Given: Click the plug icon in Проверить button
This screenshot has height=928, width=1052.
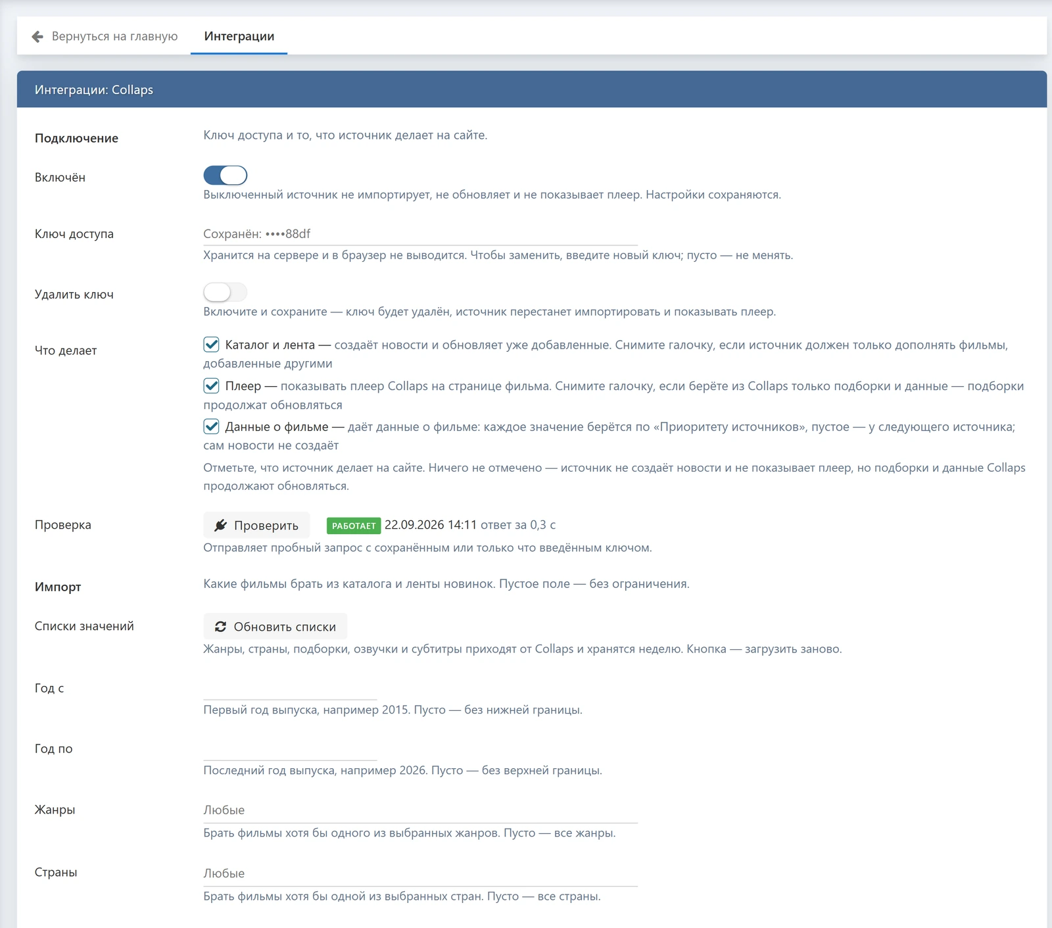Looking at the screenshot, I should pos(220,525).
